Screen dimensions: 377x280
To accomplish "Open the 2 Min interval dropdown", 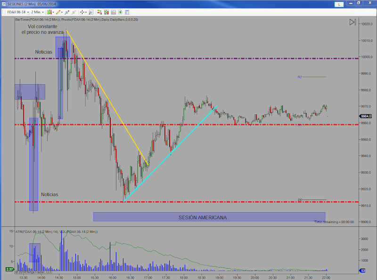I will [x=37, y=12].
